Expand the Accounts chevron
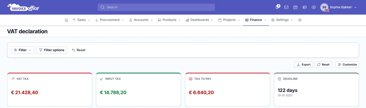The width and height of the screenshot is (366, 108). point(152,20)
